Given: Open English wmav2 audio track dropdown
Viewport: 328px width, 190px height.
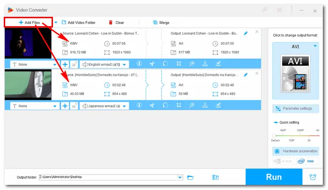Looking at the screenshot, I should click(x=104, y=64).
